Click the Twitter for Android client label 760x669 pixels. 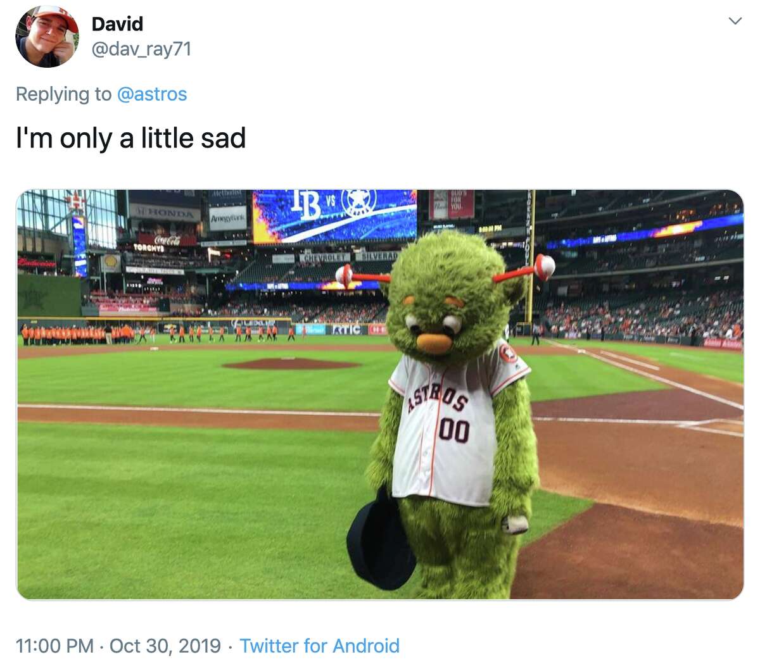pyautogui.click(x=319, y=646)
